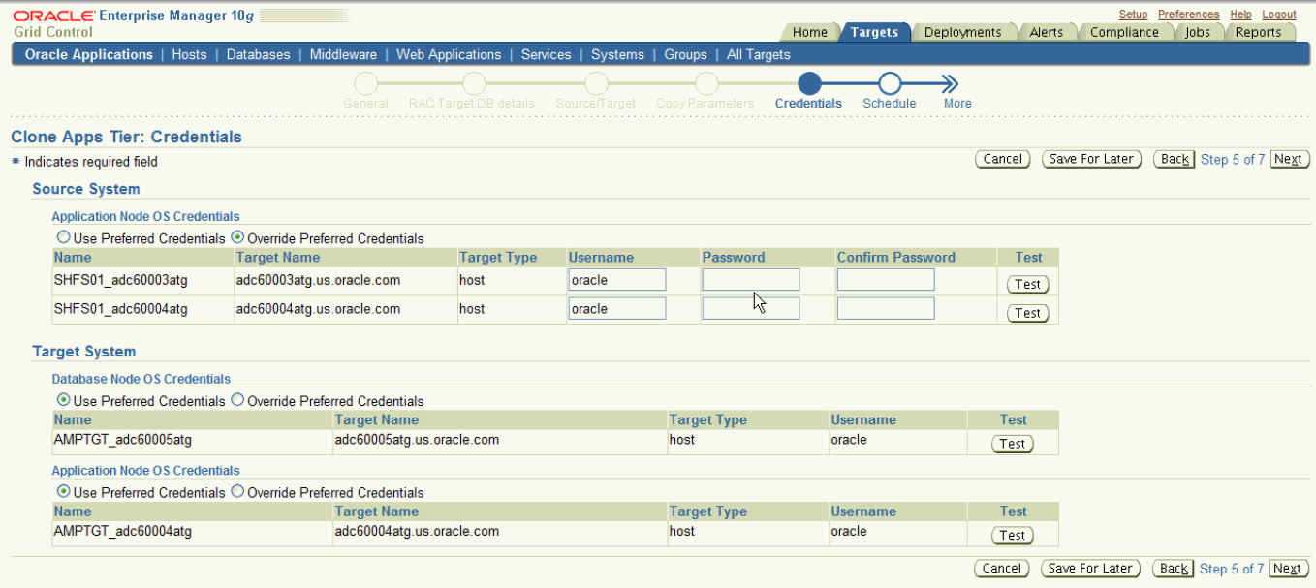
Task: Click the top Next button
Action: point(1288,159)
